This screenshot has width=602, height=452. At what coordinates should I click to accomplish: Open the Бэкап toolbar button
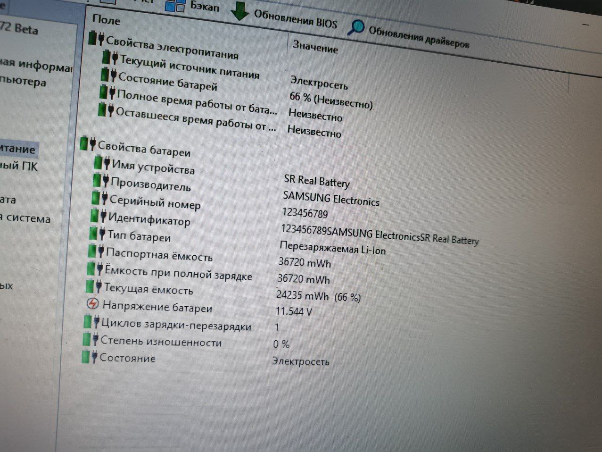tap(193, 6)
